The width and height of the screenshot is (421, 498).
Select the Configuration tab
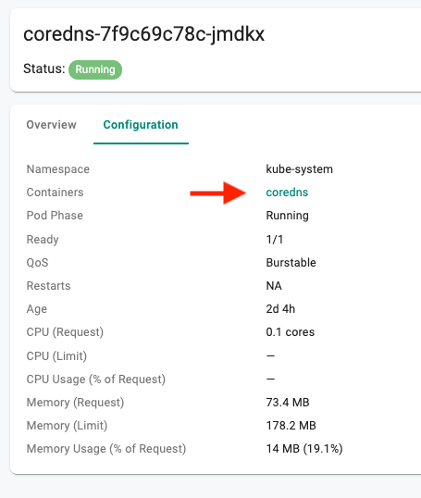pos(141,125)
